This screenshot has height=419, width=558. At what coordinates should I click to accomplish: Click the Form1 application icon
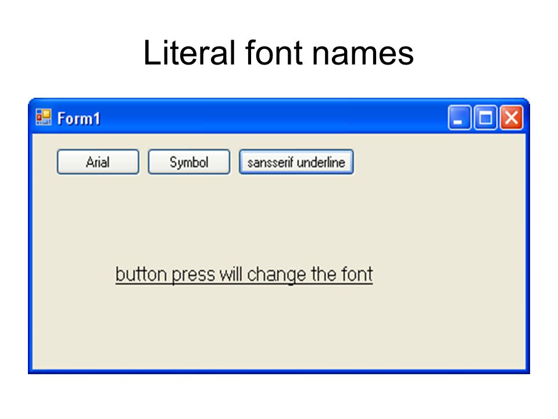[x=44, y=117]
